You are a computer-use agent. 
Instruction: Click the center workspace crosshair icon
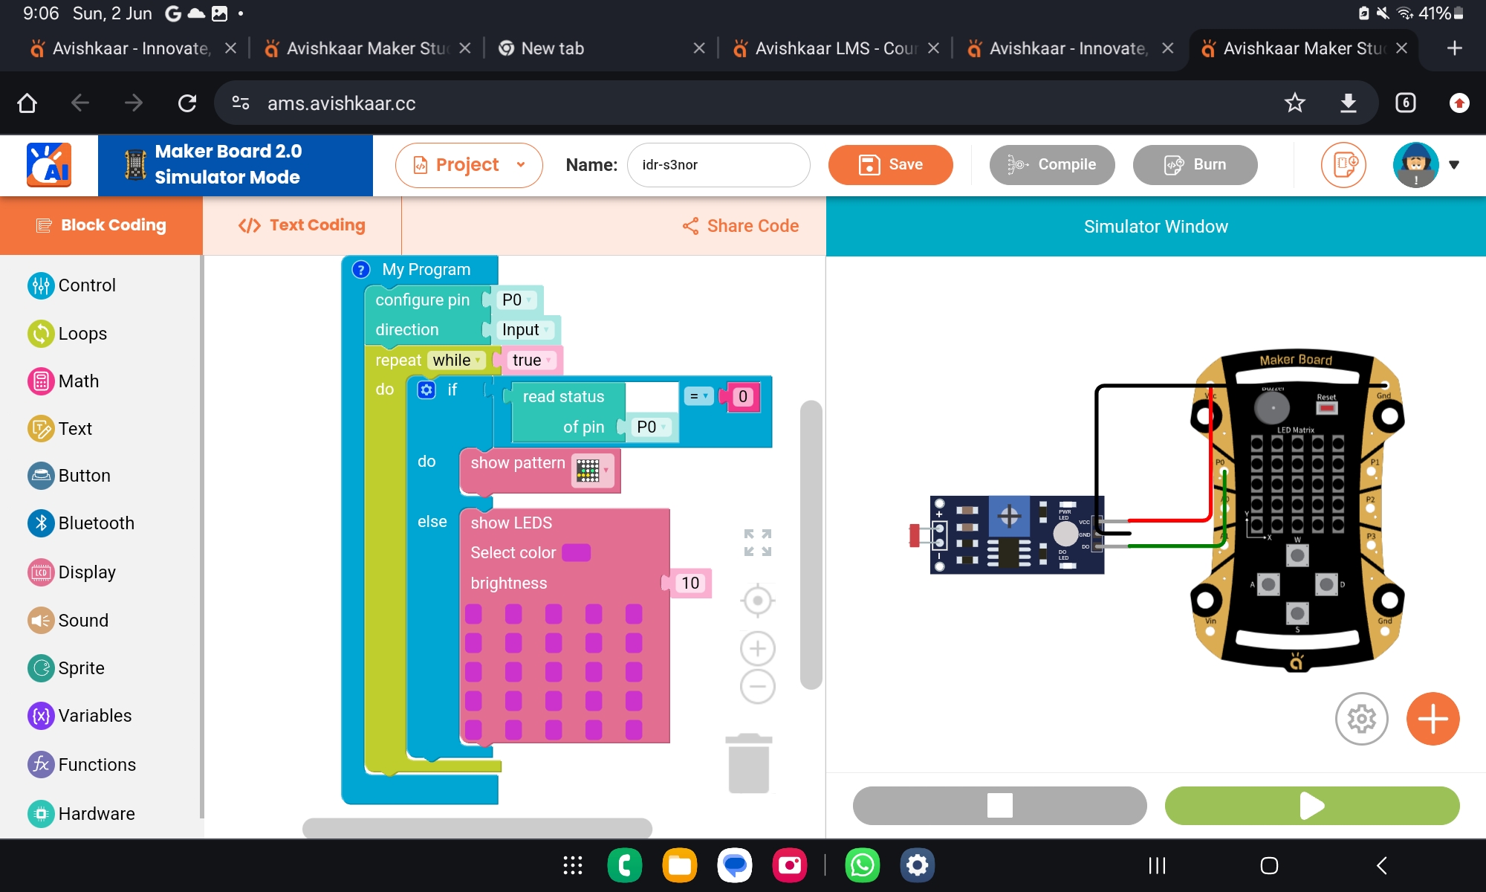(757, 601)
